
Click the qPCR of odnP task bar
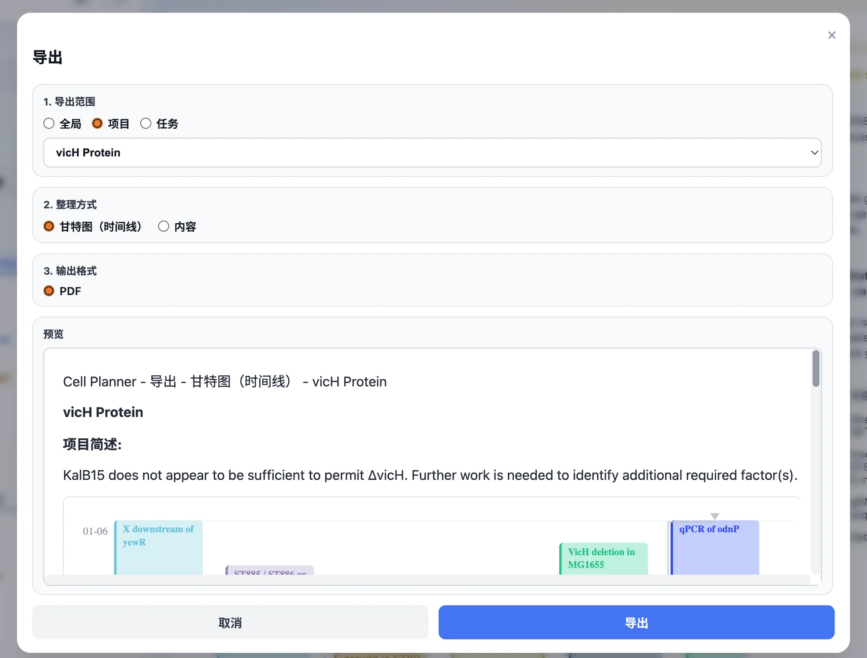[714, 547]
